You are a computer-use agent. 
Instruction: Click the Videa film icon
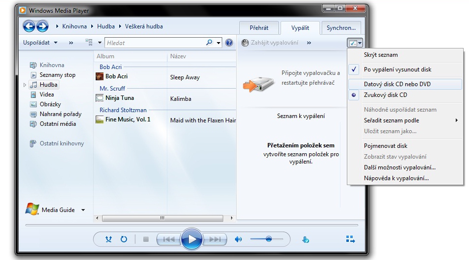[x=33, y=95]
